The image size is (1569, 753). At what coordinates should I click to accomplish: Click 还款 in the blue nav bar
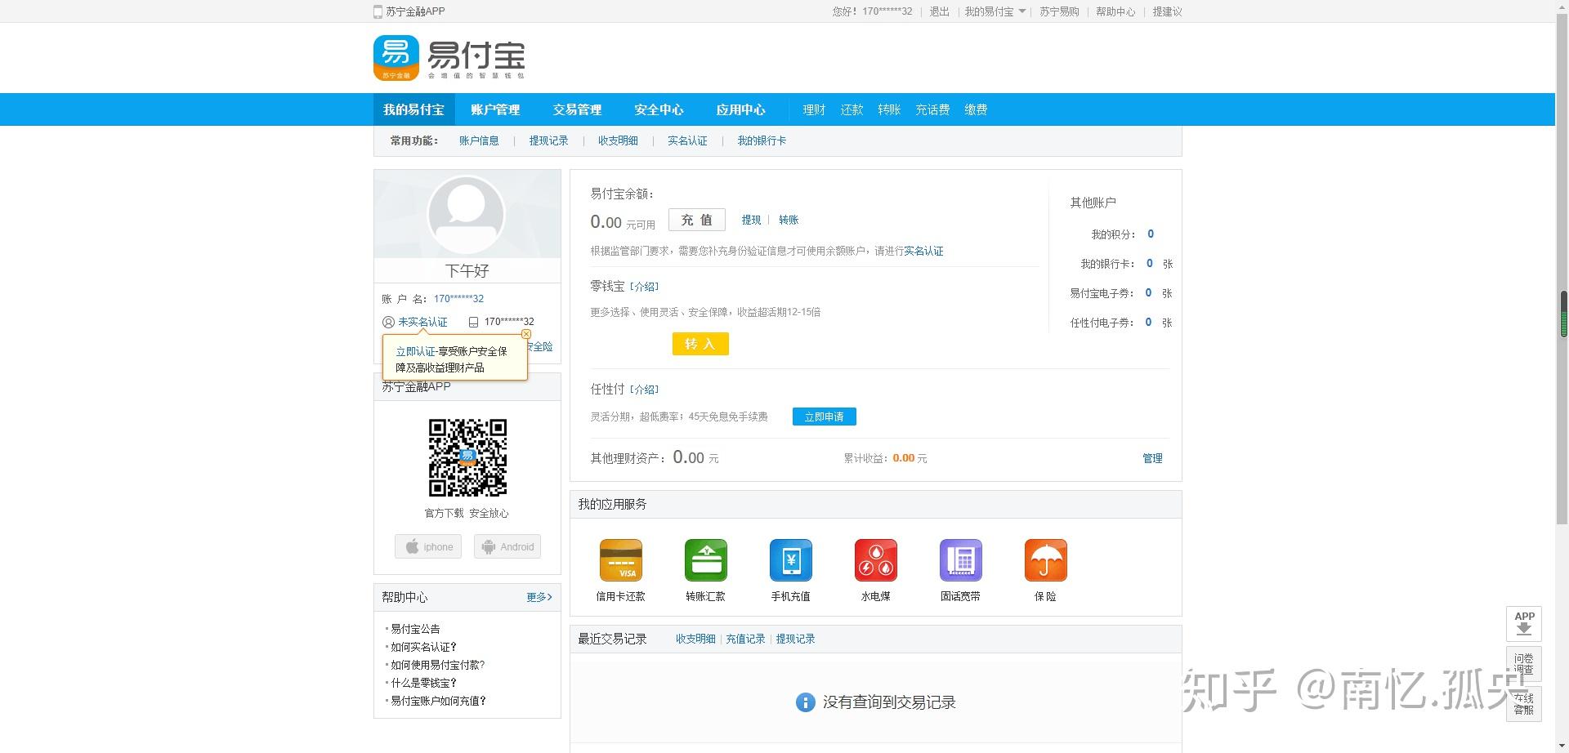pyautogui.click(x=852, y=109)
